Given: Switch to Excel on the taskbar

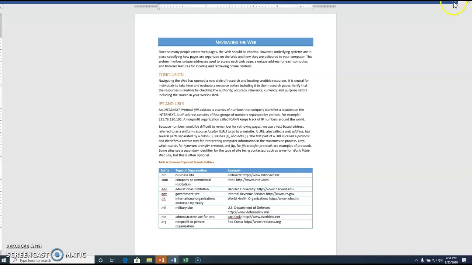Looking at the screenshot, I should pos(185,260).
